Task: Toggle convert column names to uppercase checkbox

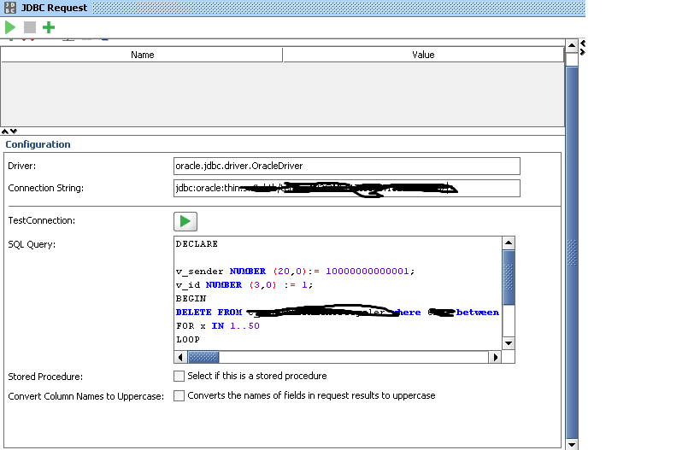Action: point(179,395)
